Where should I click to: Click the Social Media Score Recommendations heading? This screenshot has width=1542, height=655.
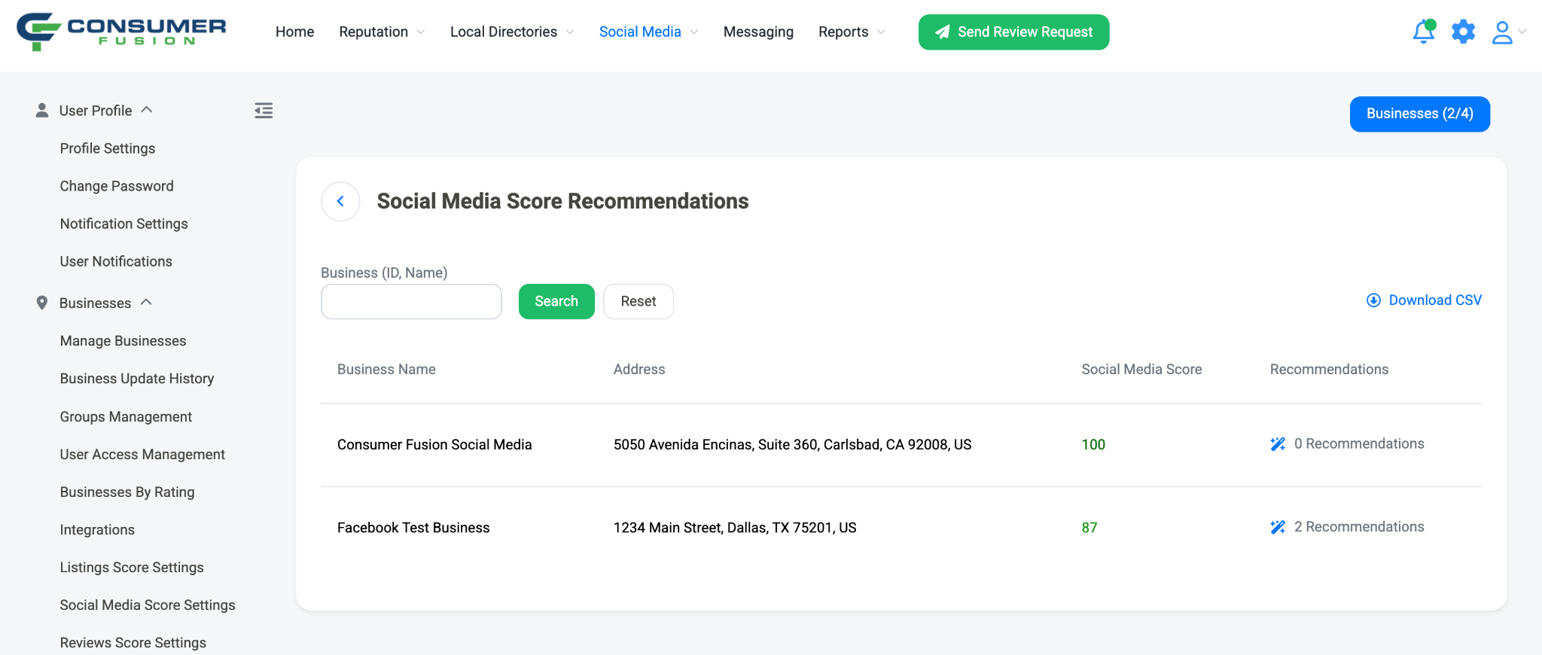(562, 201)
